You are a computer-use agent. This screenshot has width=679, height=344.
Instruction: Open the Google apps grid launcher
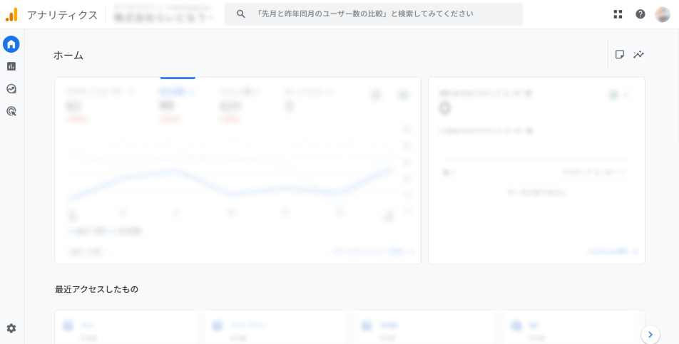click(x=618, y=14)
